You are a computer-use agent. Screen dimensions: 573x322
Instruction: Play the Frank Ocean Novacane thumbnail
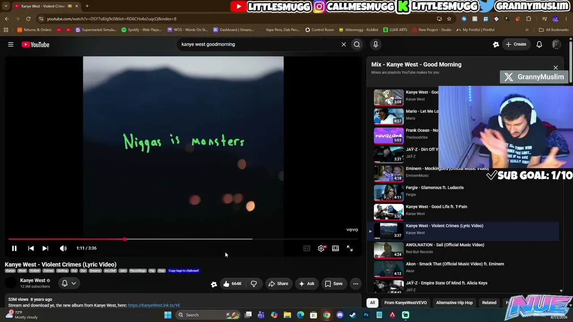pos(389,136)
